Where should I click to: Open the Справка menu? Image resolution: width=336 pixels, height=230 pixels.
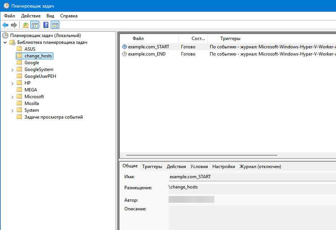click(x=69, y=16)
